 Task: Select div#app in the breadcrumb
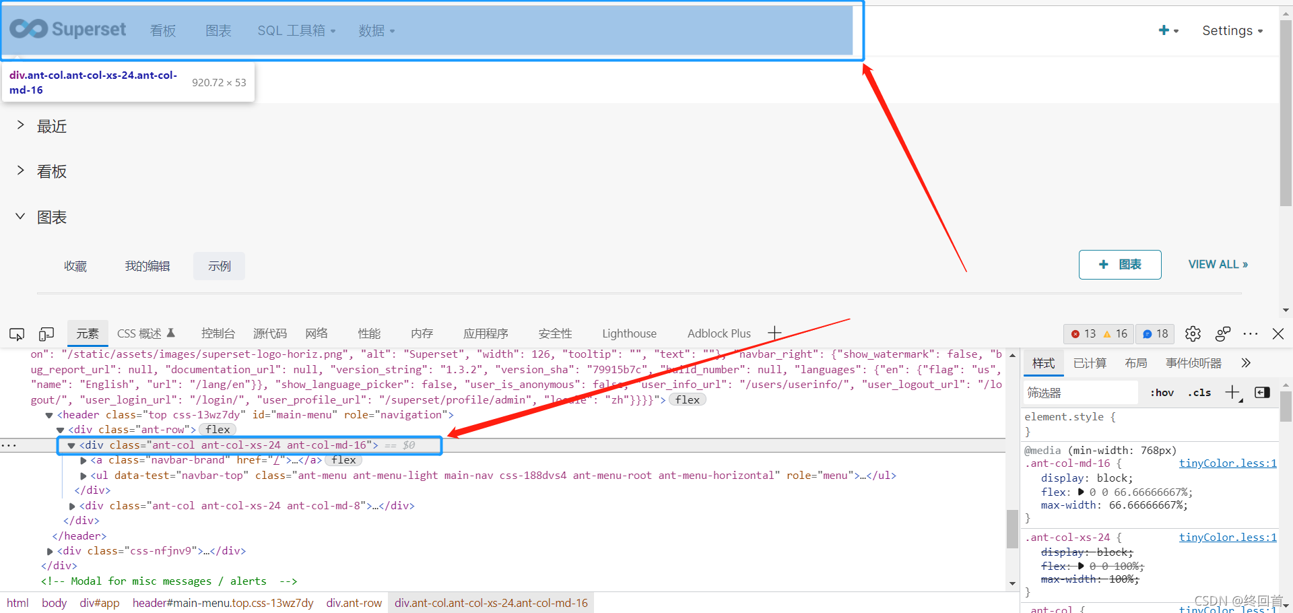(100, 603)
